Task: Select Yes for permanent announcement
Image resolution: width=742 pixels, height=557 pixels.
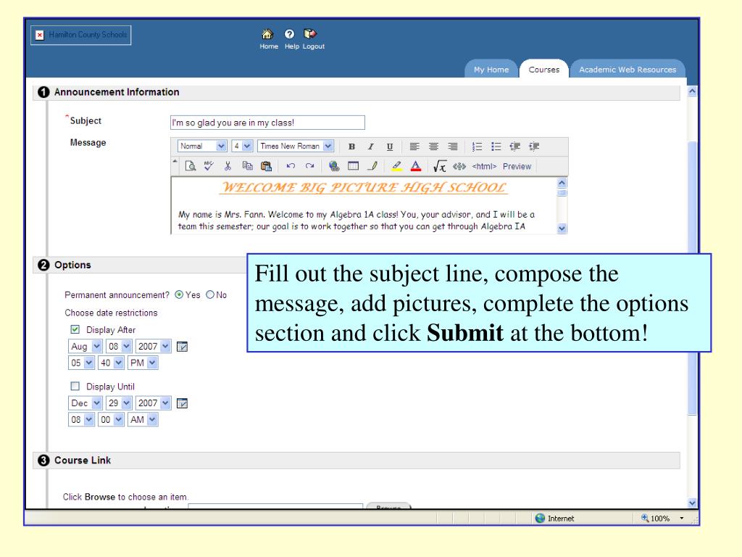Action: 179,294
